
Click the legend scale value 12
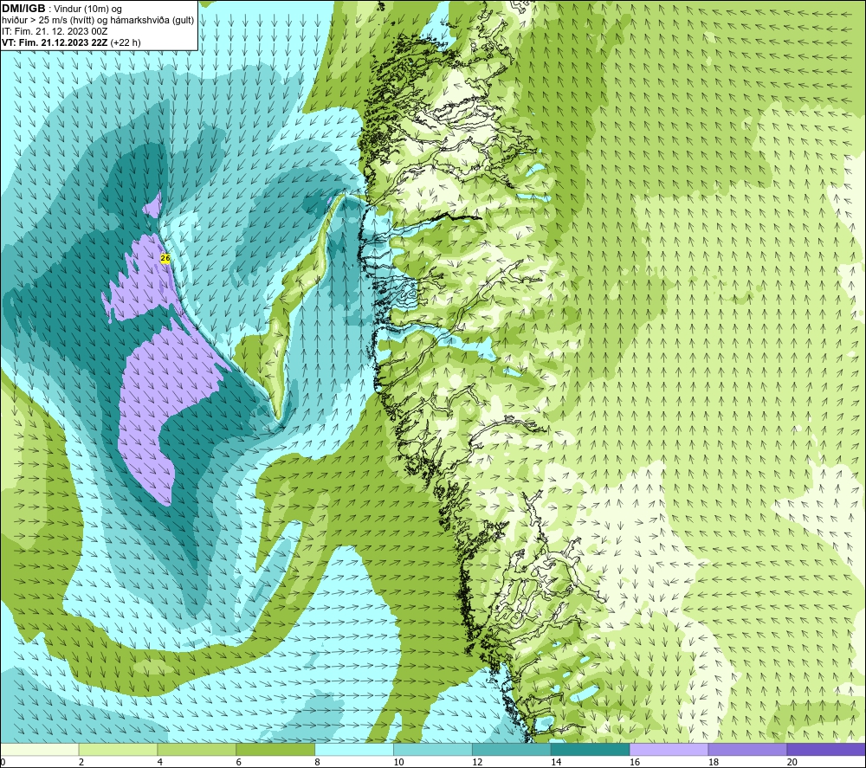coord(477,763)
